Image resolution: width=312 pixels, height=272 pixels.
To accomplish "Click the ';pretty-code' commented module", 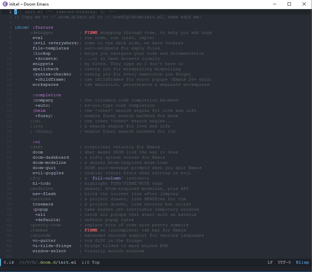I will (x=45, y=225).
